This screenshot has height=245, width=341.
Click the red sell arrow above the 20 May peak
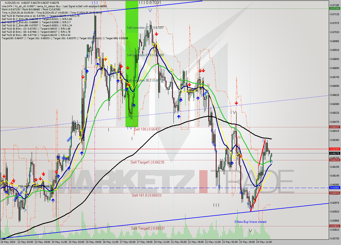point(156,34)
